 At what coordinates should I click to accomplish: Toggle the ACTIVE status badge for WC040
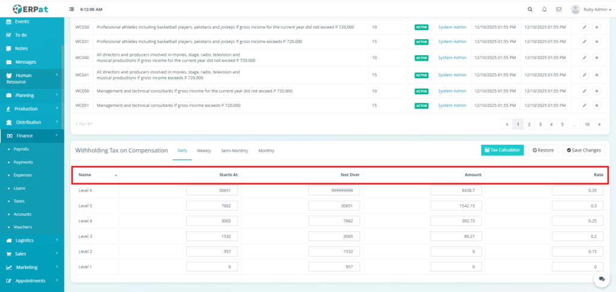421,58
